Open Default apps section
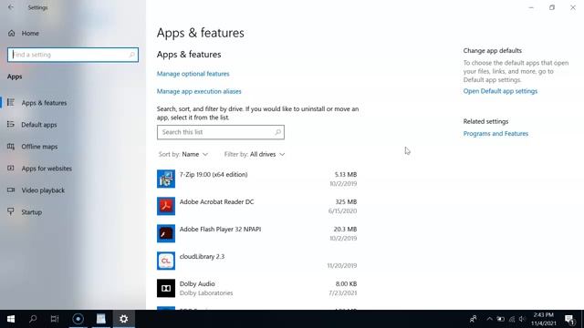Image resolution: width=584 pixels, height=328 pixels. pos(38,125)
